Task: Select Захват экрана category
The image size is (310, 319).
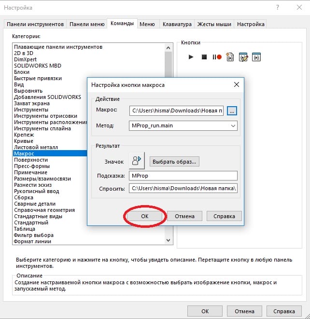Action: pyautogui.click(x=32, y=104)
